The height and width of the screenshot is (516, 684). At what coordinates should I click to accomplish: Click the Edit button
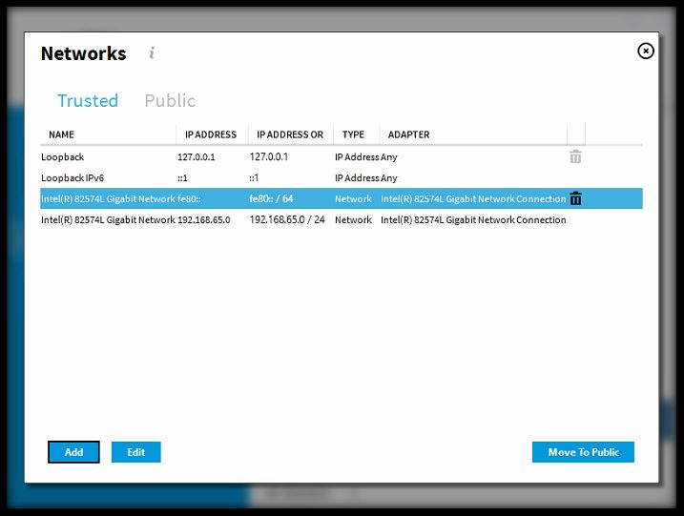tap(136, 452)
